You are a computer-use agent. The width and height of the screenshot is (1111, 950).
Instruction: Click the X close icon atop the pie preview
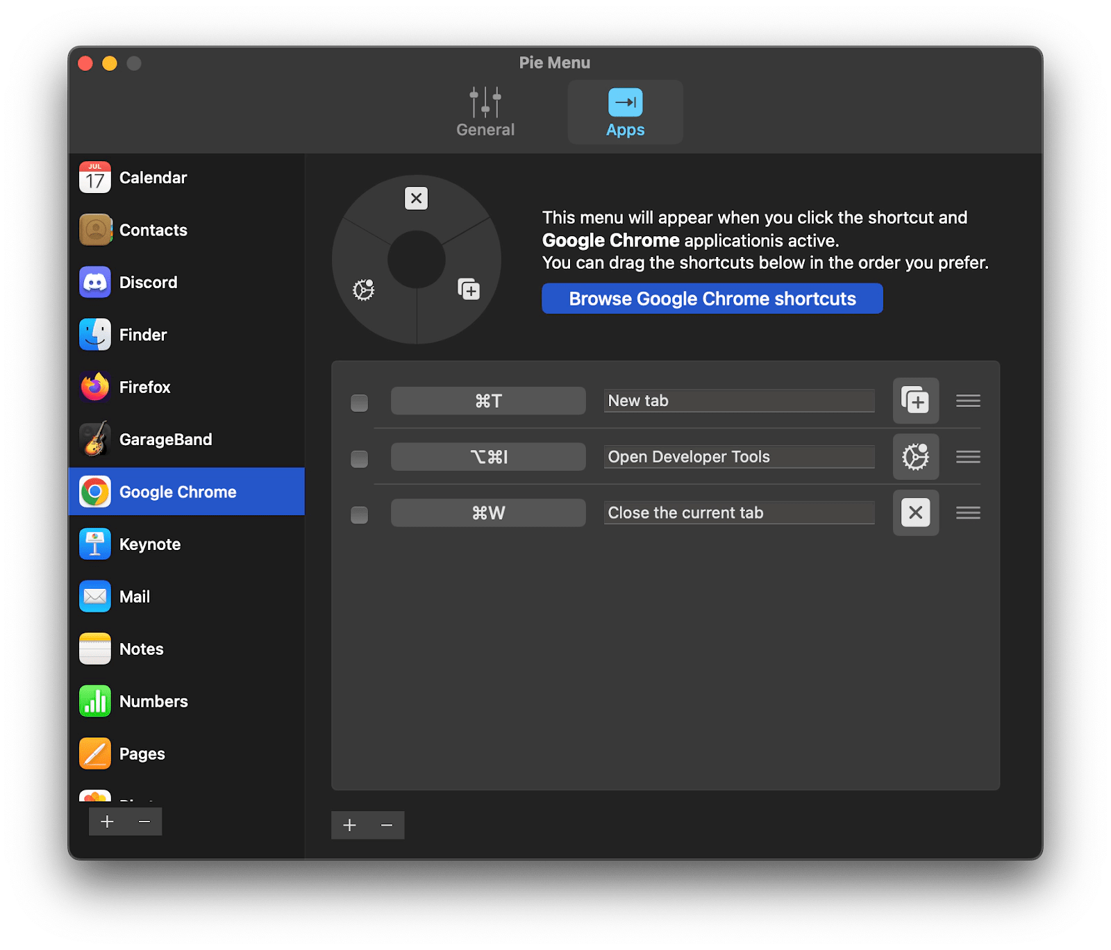(416, 199)
